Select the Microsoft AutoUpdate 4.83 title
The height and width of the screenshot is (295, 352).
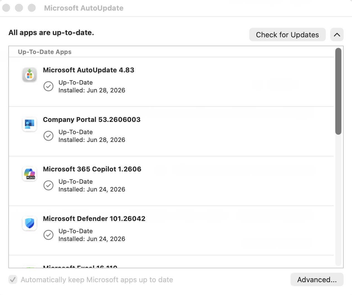tap(89, 70)
